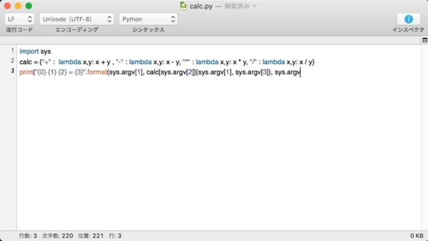428x241 pixels.
Task: Click the first 'lambda' keyword on line 2
Action: click(70, 62)
